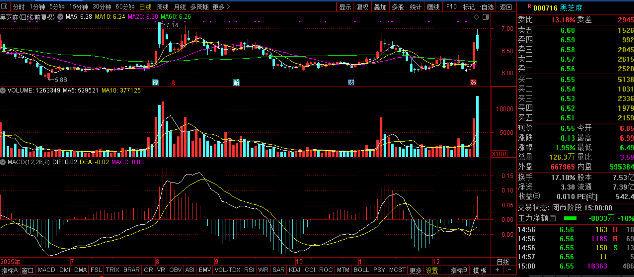Expand 更多 > period options at top
This screenshot has width=634, height=277.
tap(221, 7)
